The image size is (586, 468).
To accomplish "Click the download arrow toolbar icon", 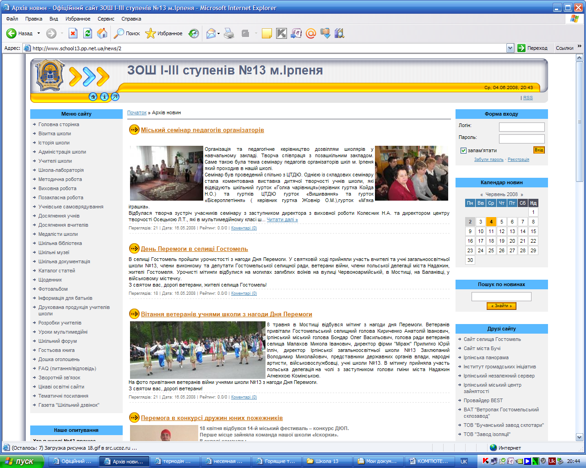I will click(325, 33).
